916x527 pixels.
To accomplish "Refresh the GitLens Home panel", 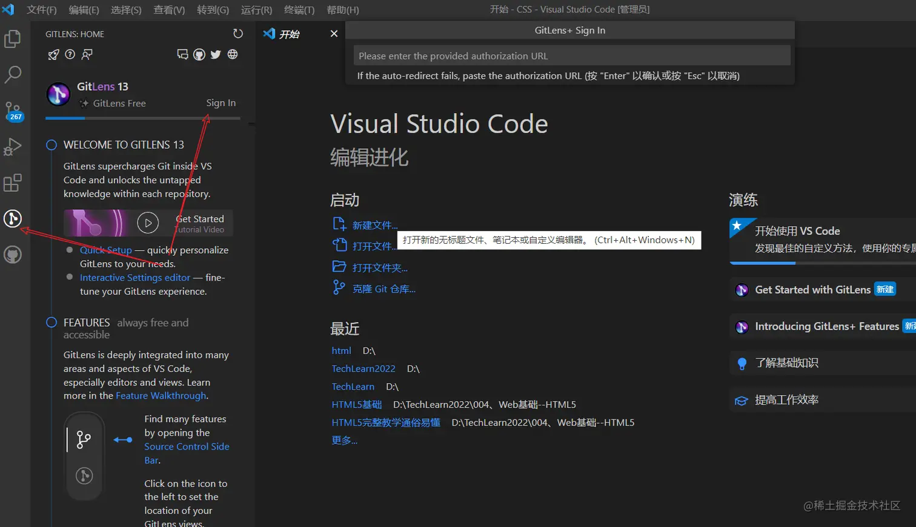I will point(237,34).
